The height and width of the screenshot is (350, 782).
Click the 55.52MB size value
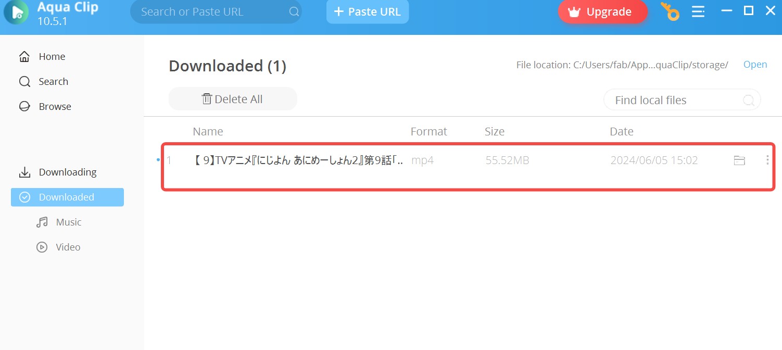point(507,160)
